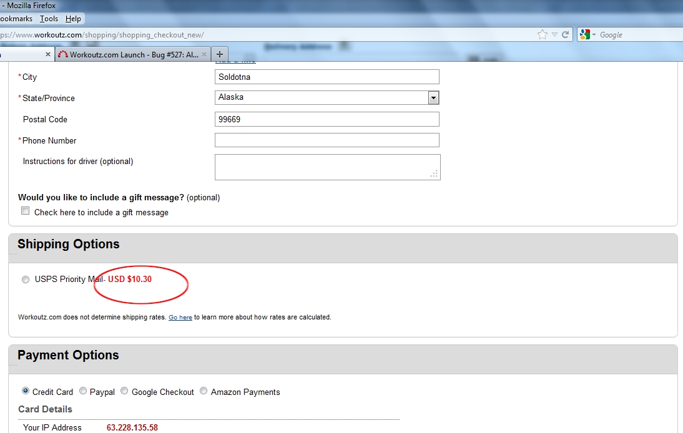The image size is (683, 433).
Task: Select Paypal payment option
Action: point(83,391)
